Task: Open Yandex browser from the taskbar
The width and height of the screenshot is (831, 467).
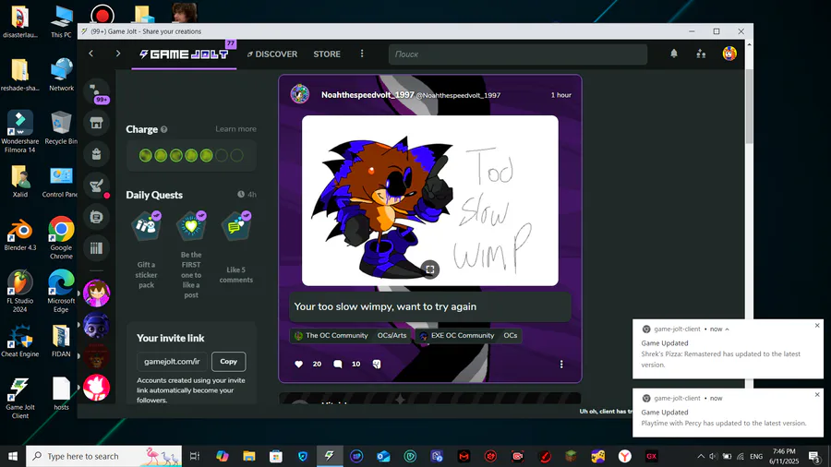Action: (x=625, y=456)
